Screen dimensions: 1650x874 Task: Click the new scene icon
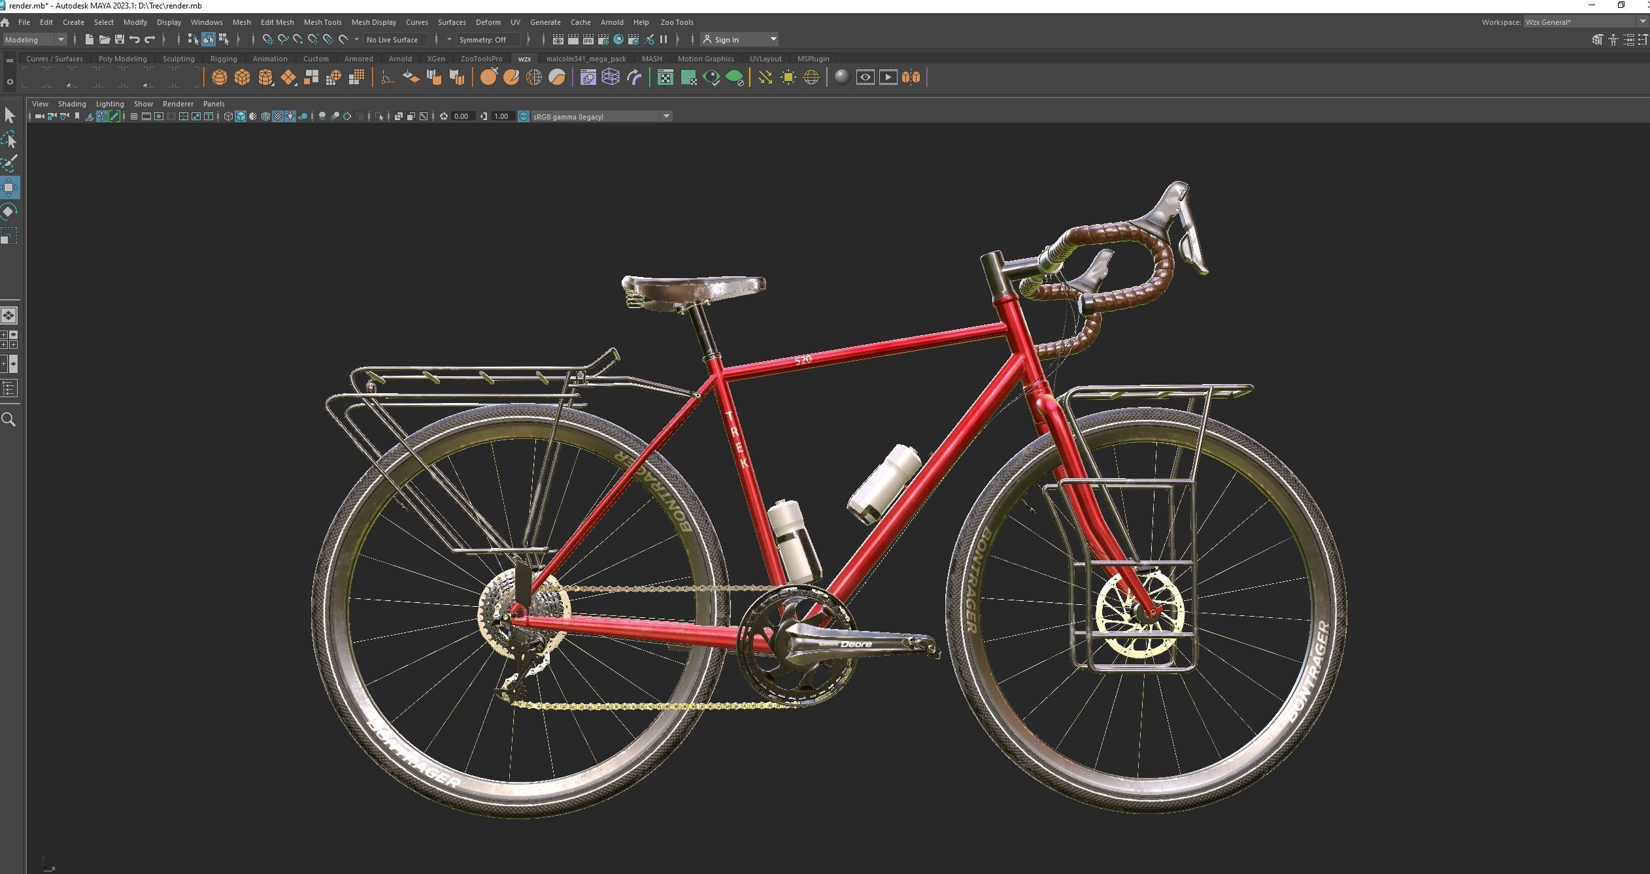[90, 39]
